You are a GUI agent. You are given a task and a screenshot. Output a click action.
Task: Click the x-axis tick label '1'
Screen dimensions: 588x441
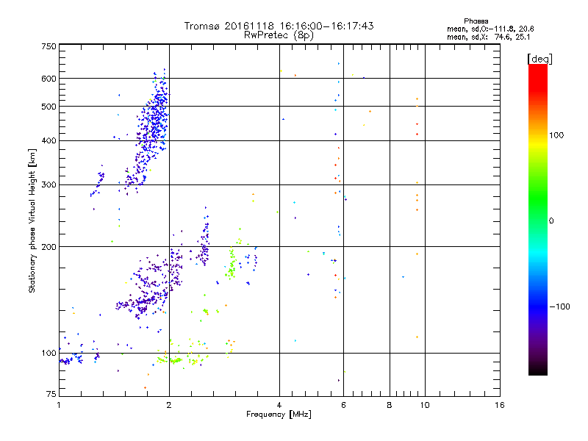[x=59, y=405]
